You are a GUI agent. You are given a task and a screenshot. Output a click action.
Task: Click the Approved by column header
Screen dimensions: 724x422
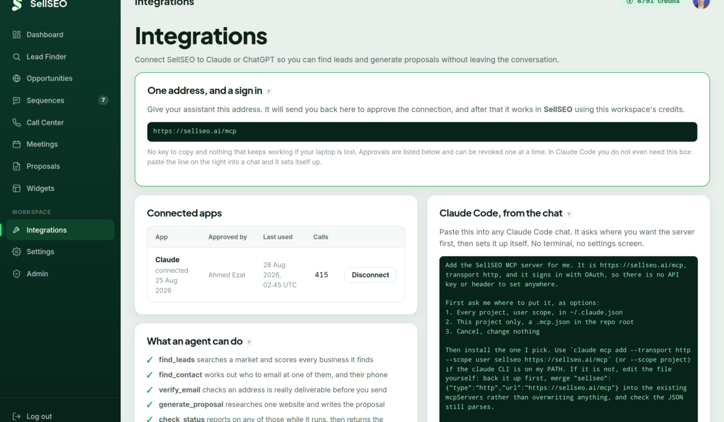tap(227, 237)
